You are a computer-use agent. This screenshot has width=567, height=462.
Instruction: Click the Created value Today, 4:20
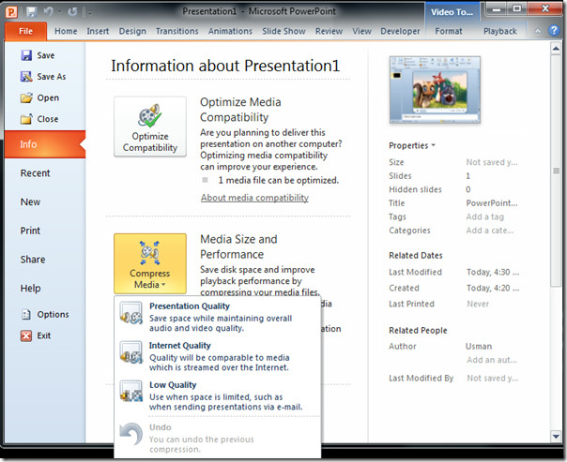pos(493,288)
